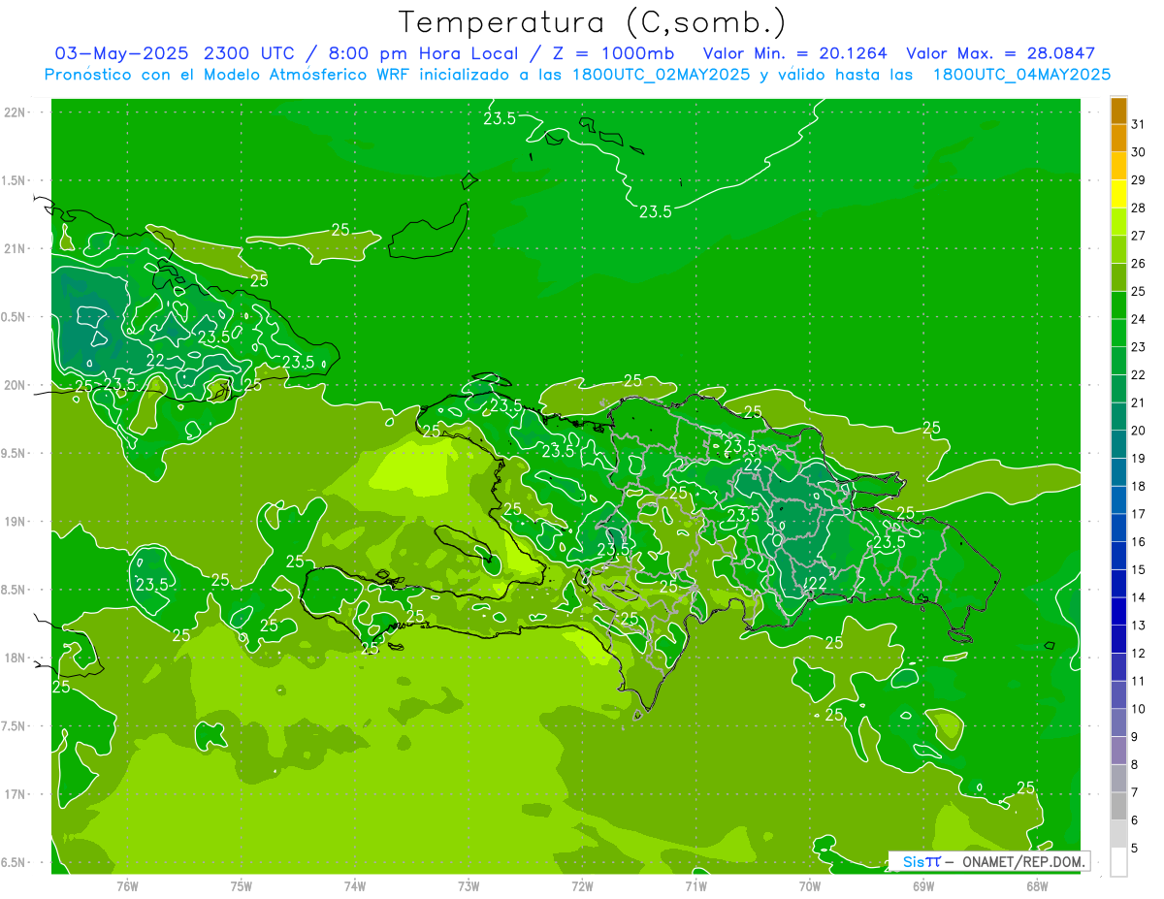Click the 19N latitude axis label
1164x899 pixels.
pos(15,522)
